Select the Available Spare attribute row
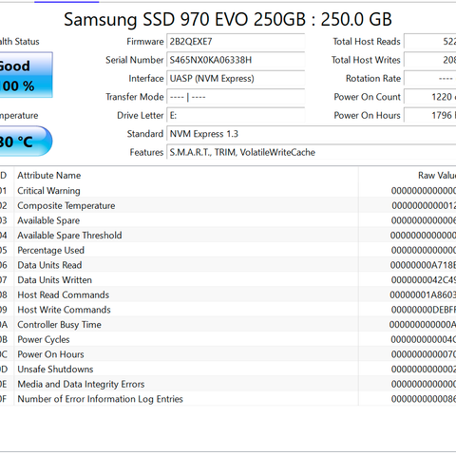The image size is (456, 456). coord(228,220)
